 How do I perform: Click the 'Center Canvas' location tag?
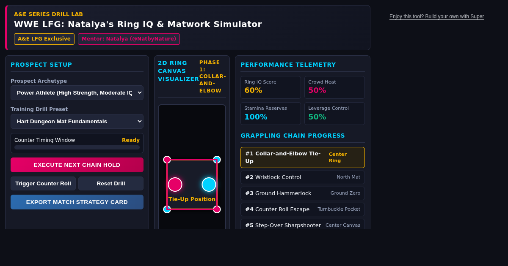[343, 225]
